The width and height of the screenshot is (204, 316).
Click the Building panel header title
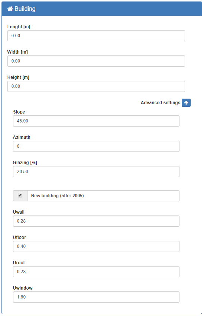(25, 9)
